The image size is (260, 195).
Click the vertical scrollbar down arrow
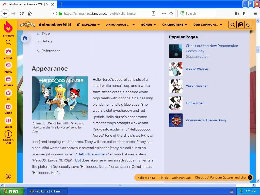tap(258, 181)
